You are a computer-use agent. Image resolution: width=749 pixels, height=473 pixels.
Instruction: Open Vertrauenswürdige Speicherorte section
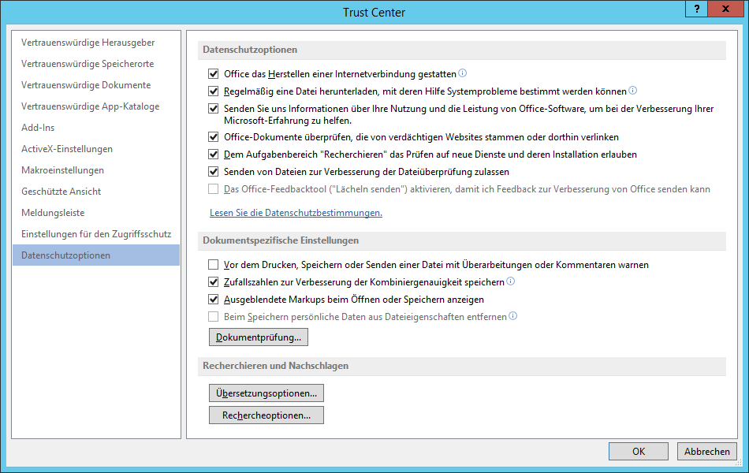96,64
